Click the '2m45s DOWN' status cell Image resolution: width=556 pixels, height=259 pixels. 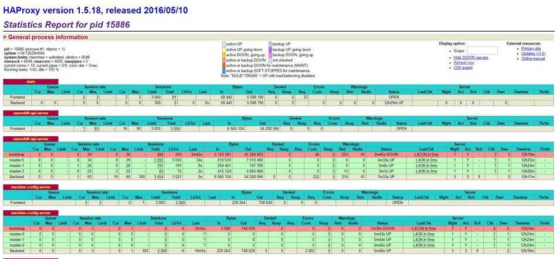point(386,154)
